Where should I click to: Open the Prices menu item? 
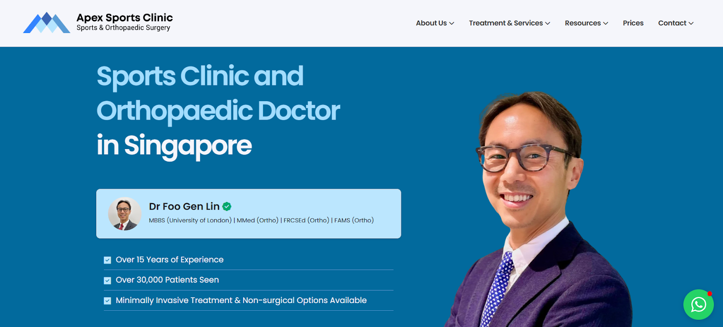click(x=633, y=23)
